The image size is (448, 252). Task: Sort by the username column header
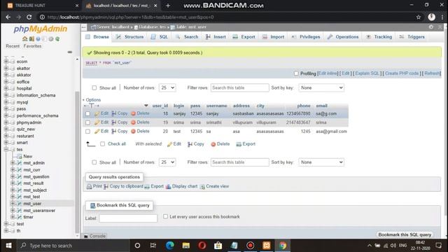(216, 106)
